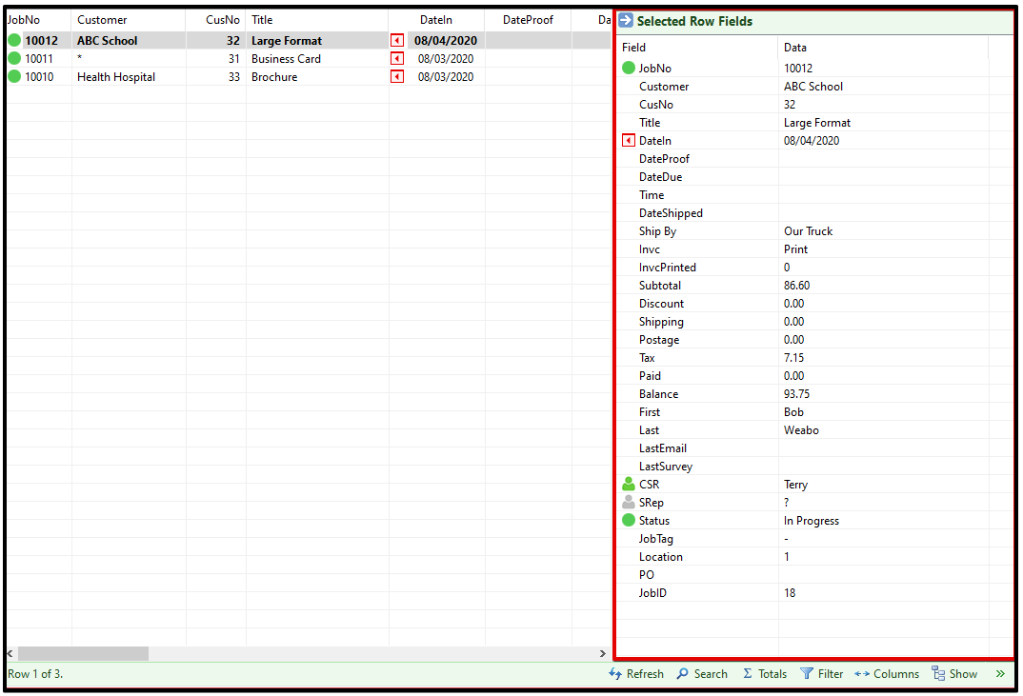Click the Our Truck value for Ship By

[808, 231]
